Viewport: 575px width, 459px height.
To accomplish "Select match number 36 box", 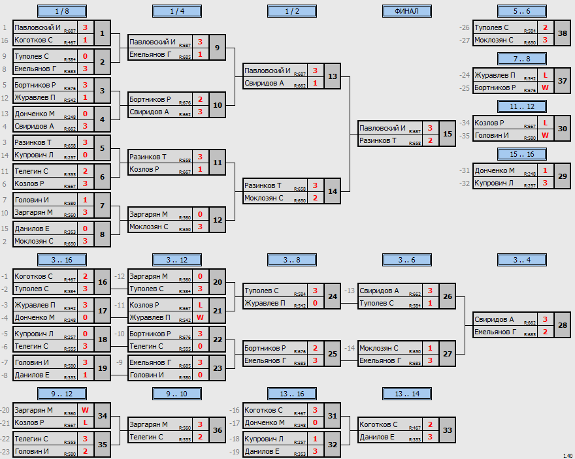I will coord(218,430).
